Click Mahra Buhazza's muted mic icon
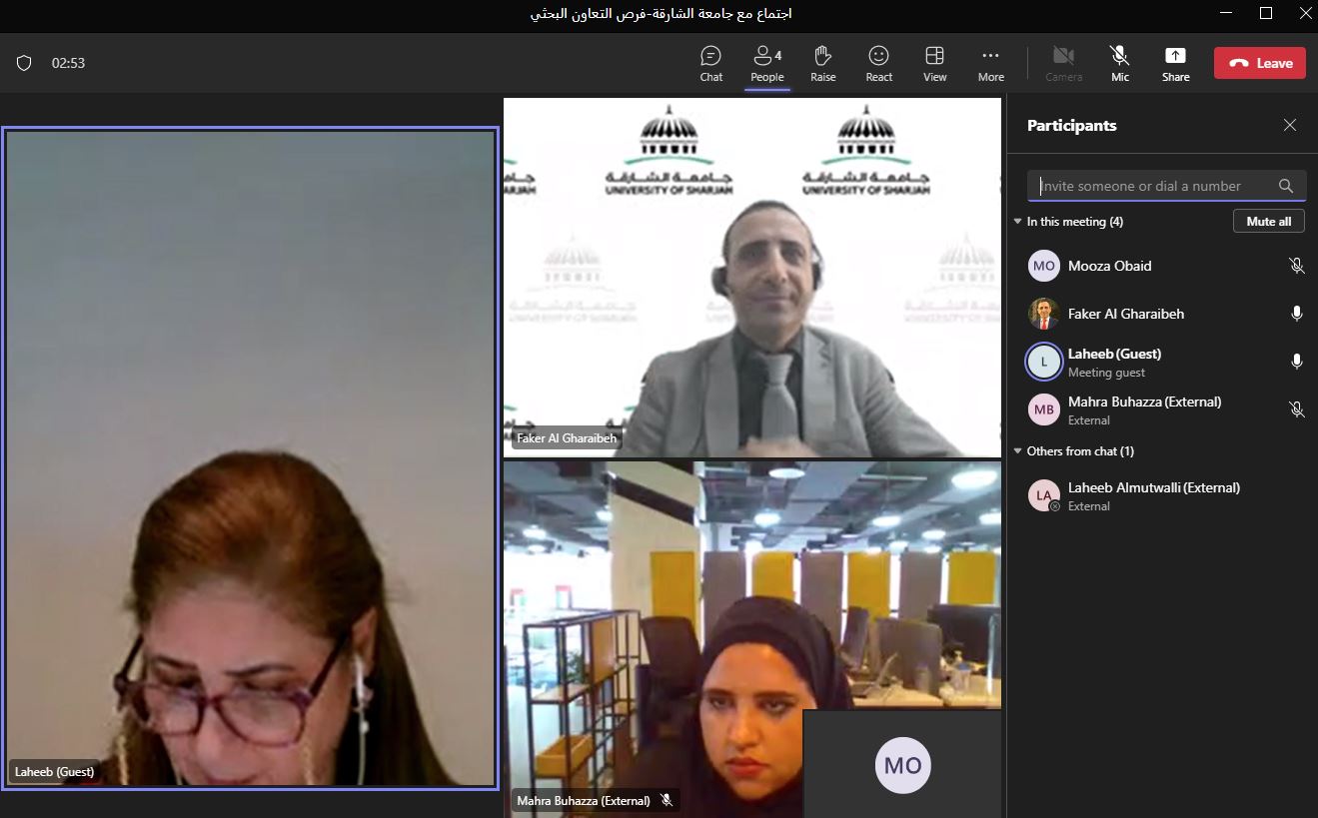This screenshot has height=818, width=1318. (1296, 409)
